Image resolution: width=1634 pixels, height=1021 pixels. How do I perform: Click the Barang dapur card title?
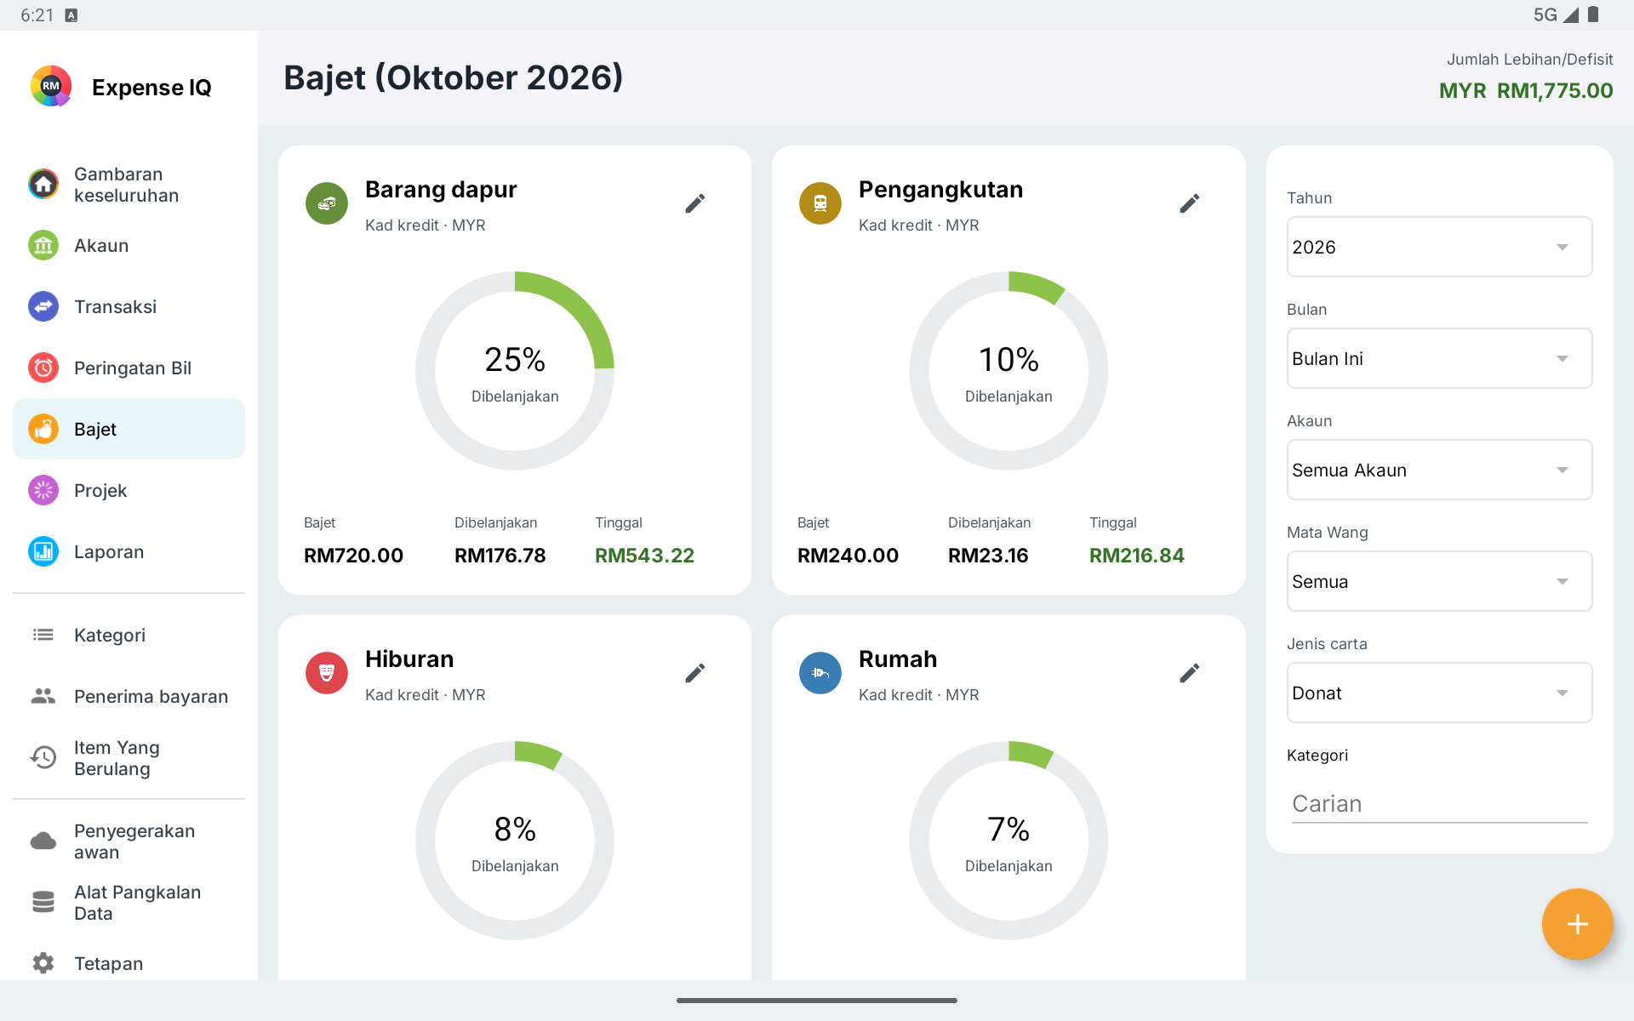[x=441, y=190]
